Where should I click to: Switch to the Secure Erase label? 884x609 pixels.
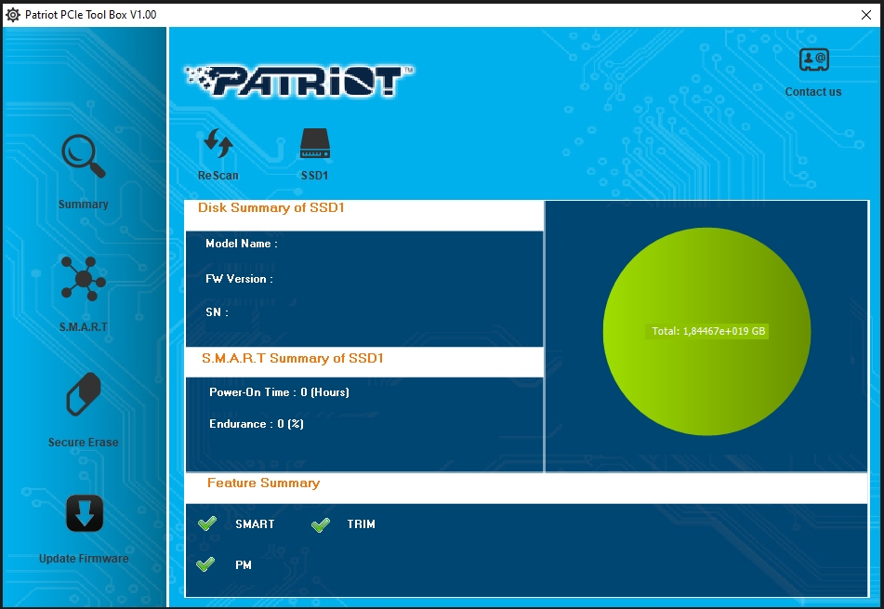click(84, 442)
